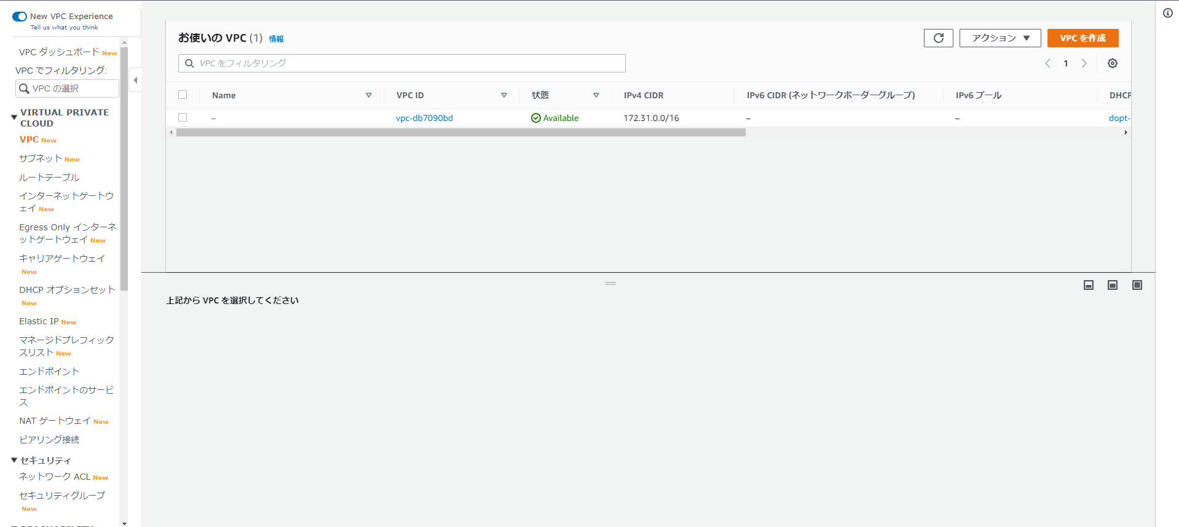The height and width of the screenshot is (527, 1179).
Task: Open the アクション dropdown
Action: click(1000, 38)
